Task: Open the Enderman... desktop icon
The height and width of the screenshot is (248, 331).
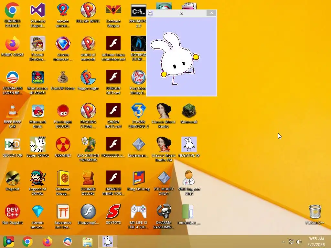Action: tap(138, 144)
